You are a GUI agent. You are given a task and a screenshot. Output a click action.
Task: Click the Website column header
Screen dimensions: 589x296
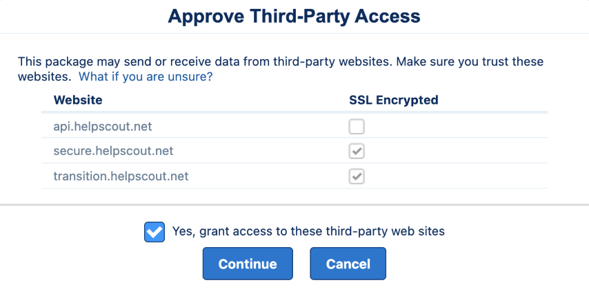78,100
